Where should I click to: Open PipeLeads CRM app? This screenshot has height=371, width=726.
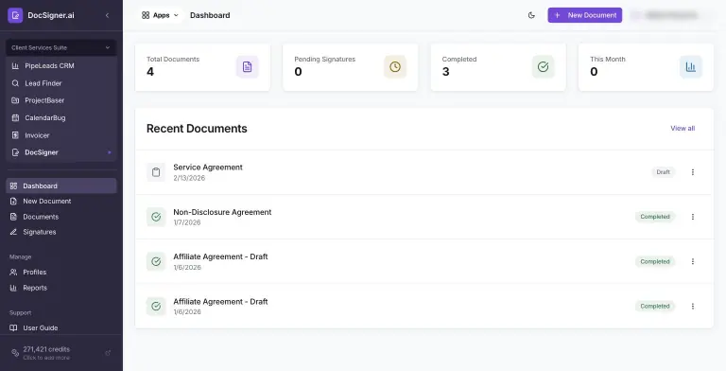pos(61,66)
